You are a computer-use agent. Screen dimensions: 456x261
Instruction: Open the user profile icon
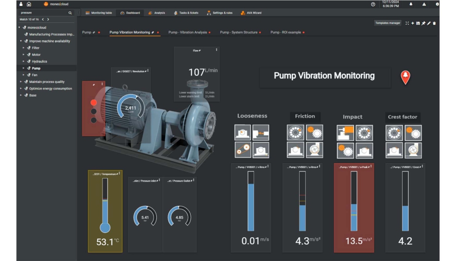pyautogui.click(x=21, y=4)
